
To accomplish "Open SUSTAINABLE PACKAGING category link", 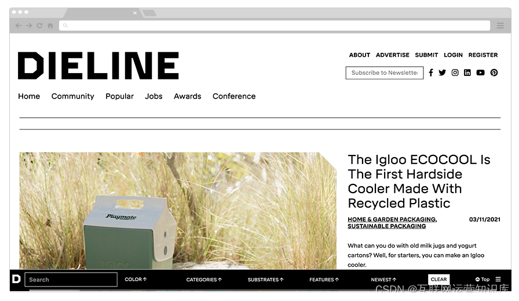I will 386,226.
